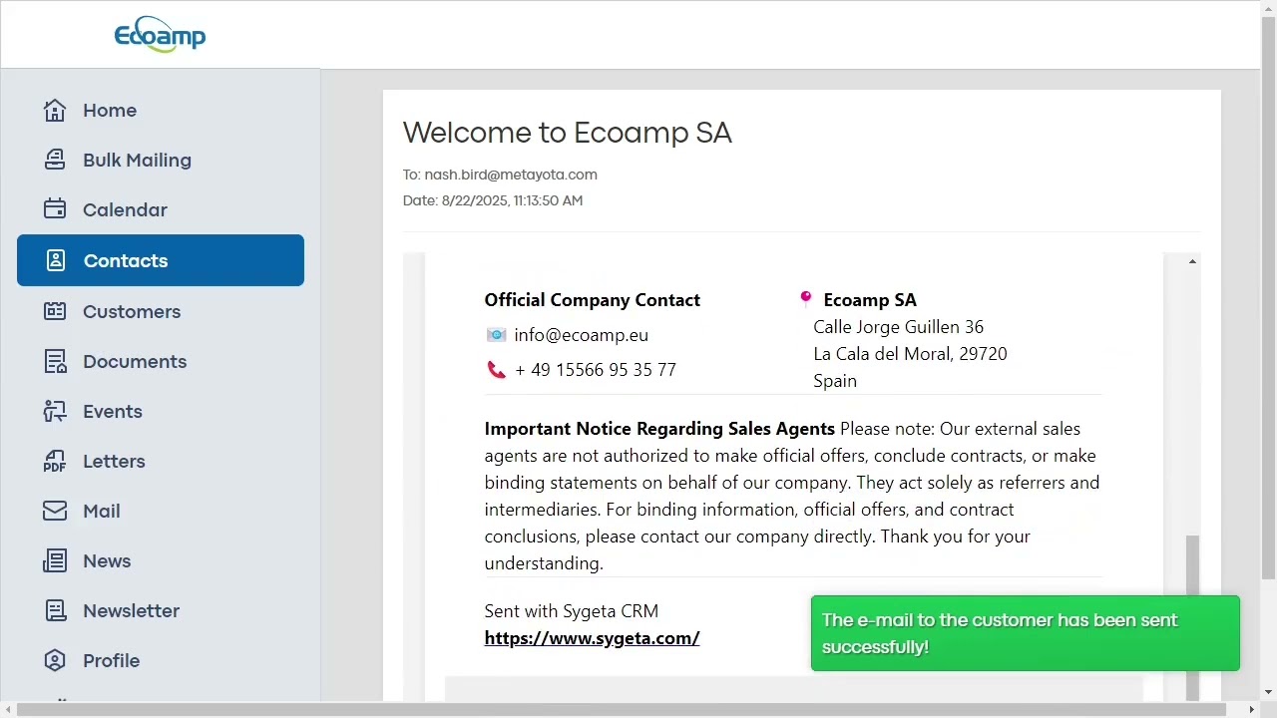Click the Newsletter icon in sidebar
The height and width of the screenshot is (718, 1277).
click(x=55, y=610)
